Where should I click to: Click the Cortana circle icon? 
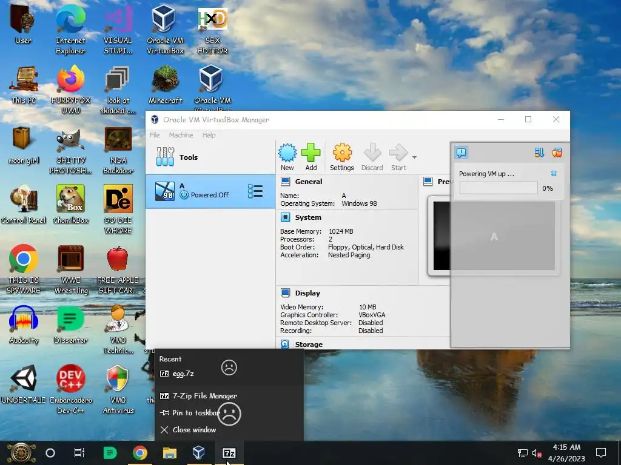pos(50,453)
